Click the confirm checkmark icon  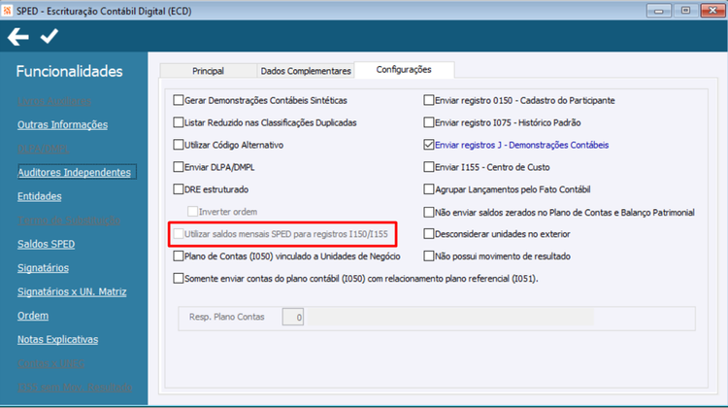point(50,36)
